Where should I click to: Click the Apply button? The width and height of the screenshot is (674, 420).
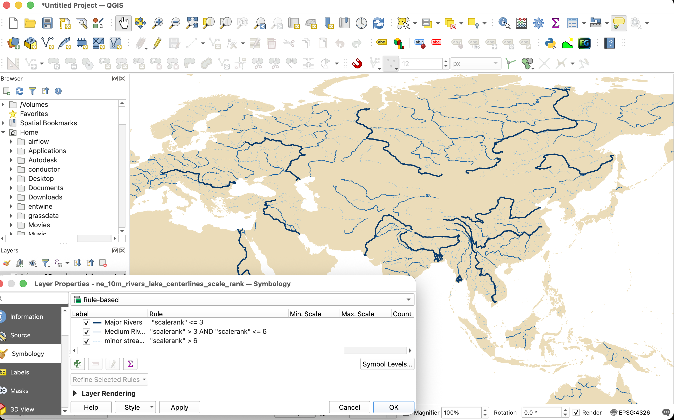[x=179, y=407]
